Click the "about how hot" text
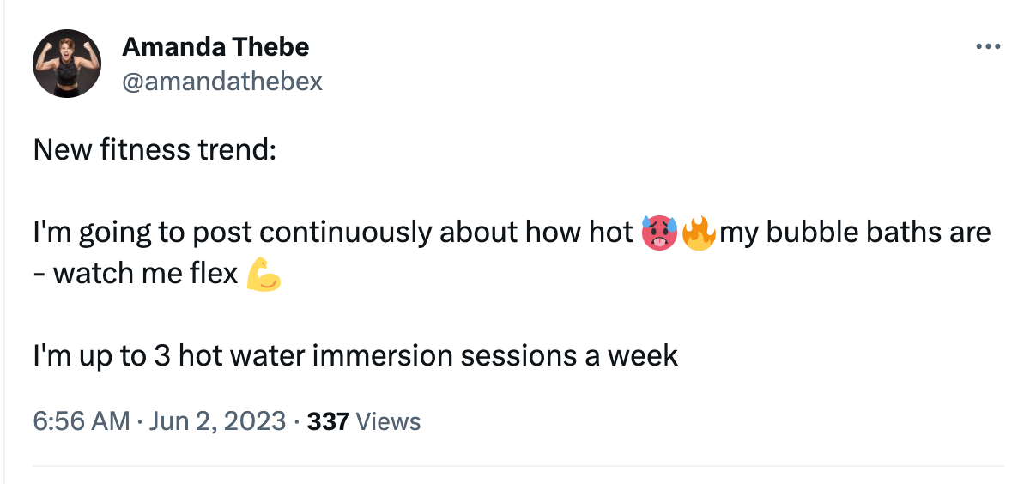Viewport: 1030px width, 484px height. tap(536, 233)
